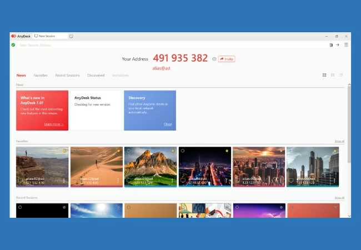This screenshot has height=250, width=361.
Task: Switch to list view icon
Action: tap(341, 75)
